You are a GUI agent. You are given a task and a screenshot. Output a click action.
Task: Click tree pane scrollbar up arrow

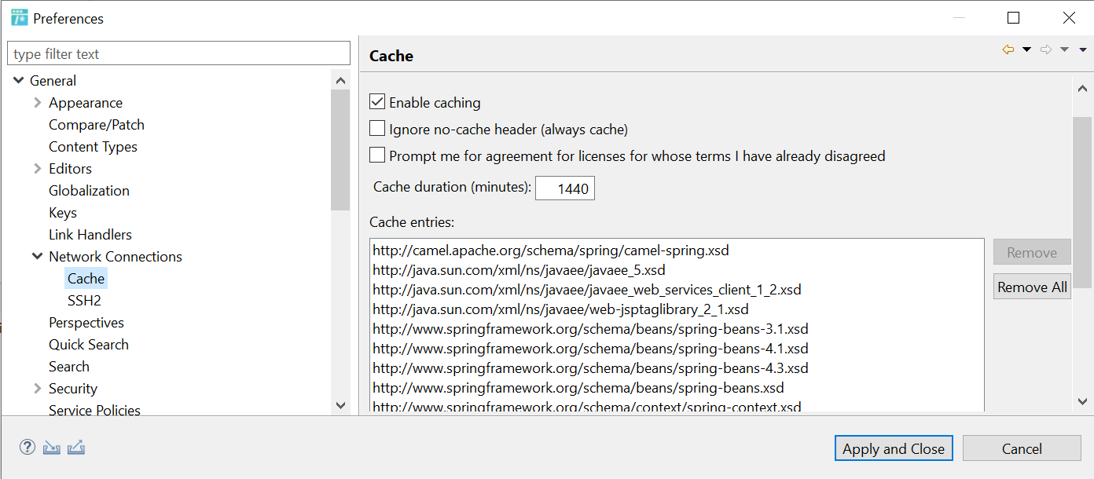coord(340,80)
